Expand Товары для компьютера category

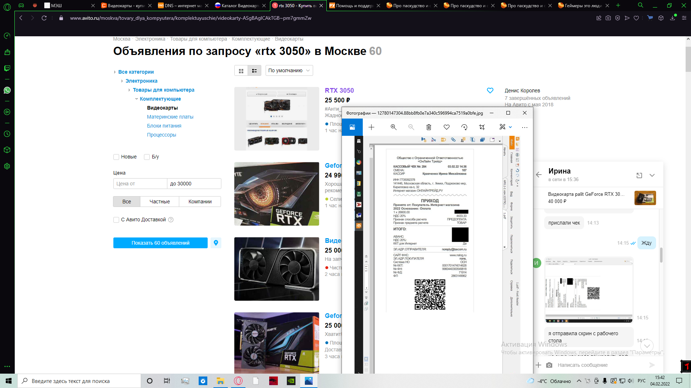click(129, 90)
